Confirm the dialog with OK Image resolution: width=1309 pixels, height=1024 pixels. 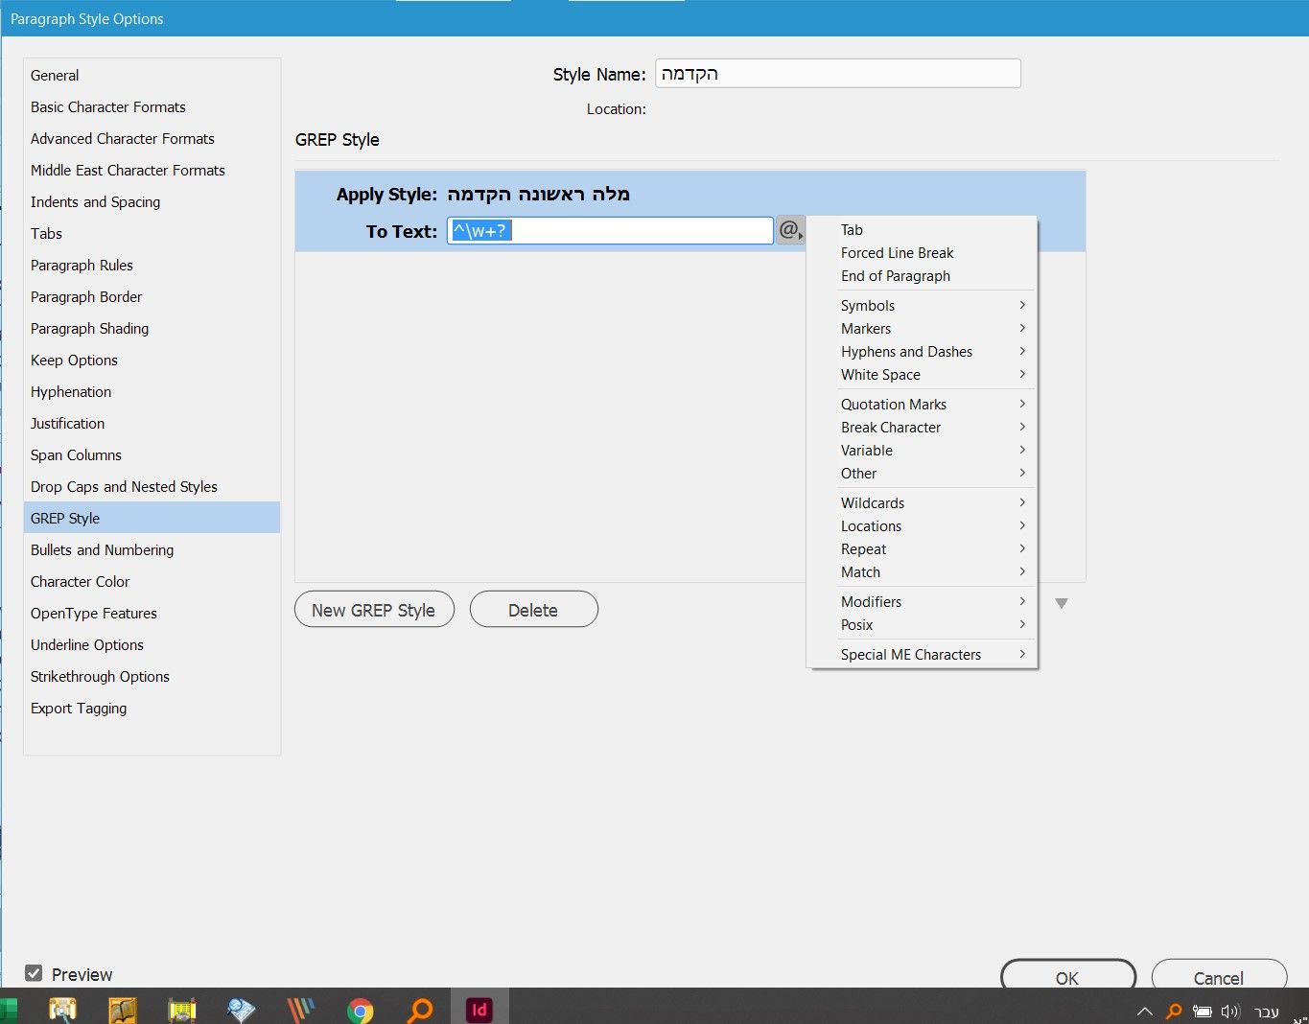point(1067,976)
